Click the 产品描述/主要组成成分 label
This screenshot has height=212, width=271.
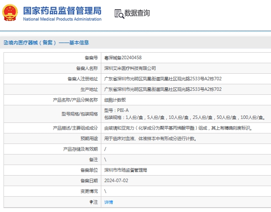pyautogui.click(x=75, y=128)
